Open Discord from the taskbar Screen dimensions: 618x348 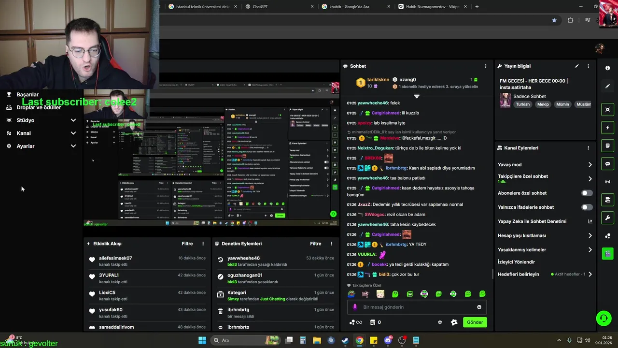[388, 340]
